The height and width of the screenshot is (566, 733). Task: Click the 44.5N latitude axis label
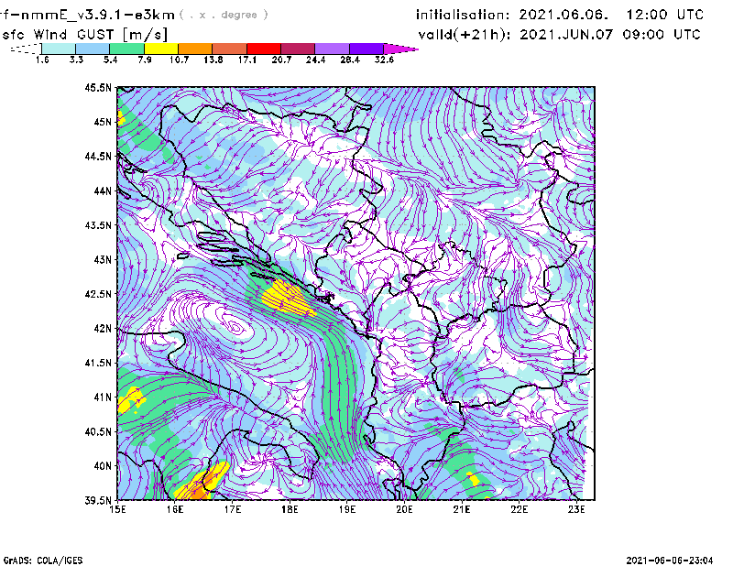[x=98, y=156]
